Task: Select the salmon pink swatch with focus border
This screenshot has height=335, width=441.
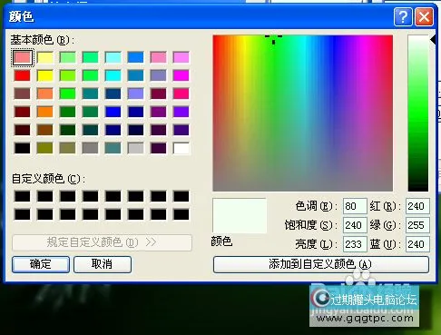Action: pos(23,57)
